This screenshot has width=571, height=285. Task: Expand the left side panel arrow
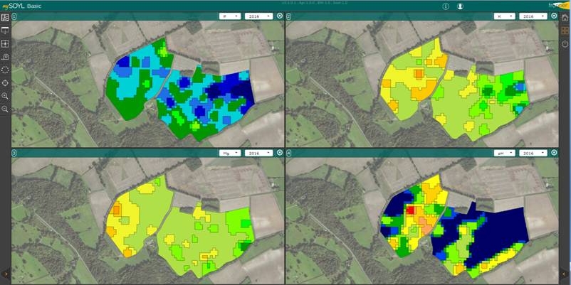[x=5, y=273]
